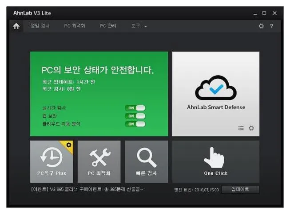Click the PC복구 Plus clock restore tile
This screenshot has height=214, width=290.
tap(52, 162)
